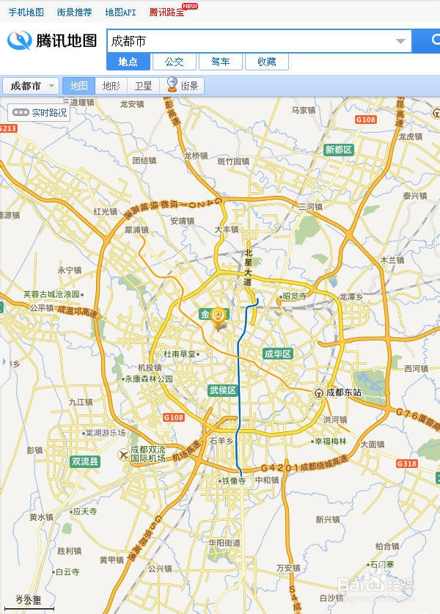Click the 龙桥镇 town label
Viewport: 440px width, 614px height.
coord(196,156)
